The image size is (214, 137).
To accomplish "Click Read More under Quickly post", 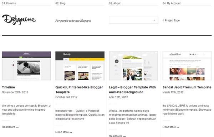I will click(63, 132).
